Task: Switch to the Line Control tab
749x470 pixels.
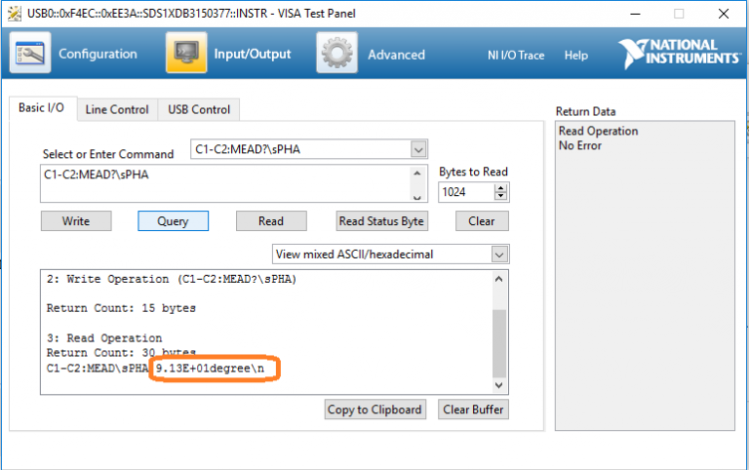Action: (x=117, y=109)
